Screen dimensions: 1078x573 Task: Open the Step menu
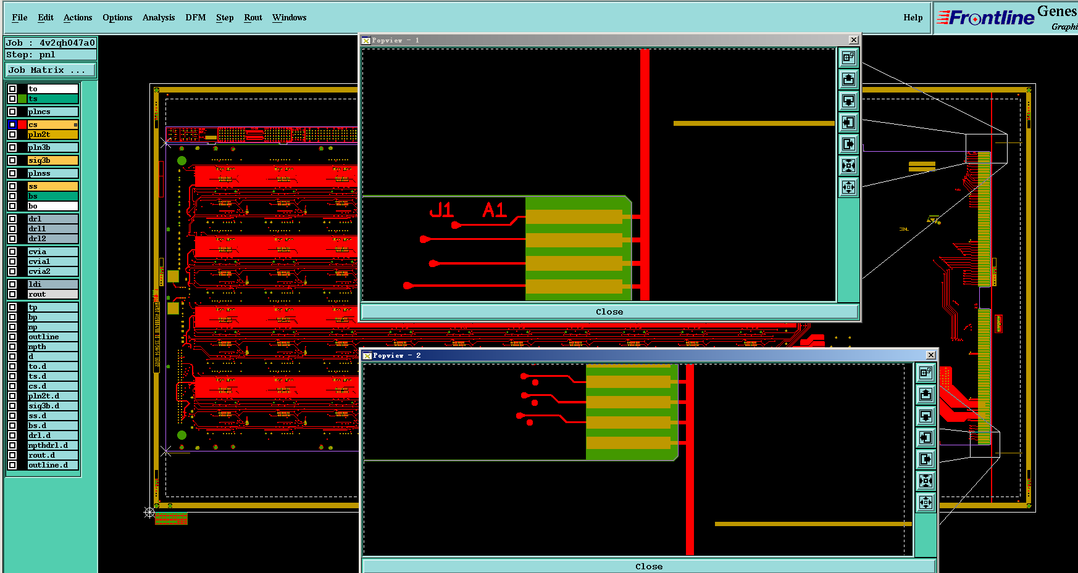pyautogui.click(x=225, y=18)
